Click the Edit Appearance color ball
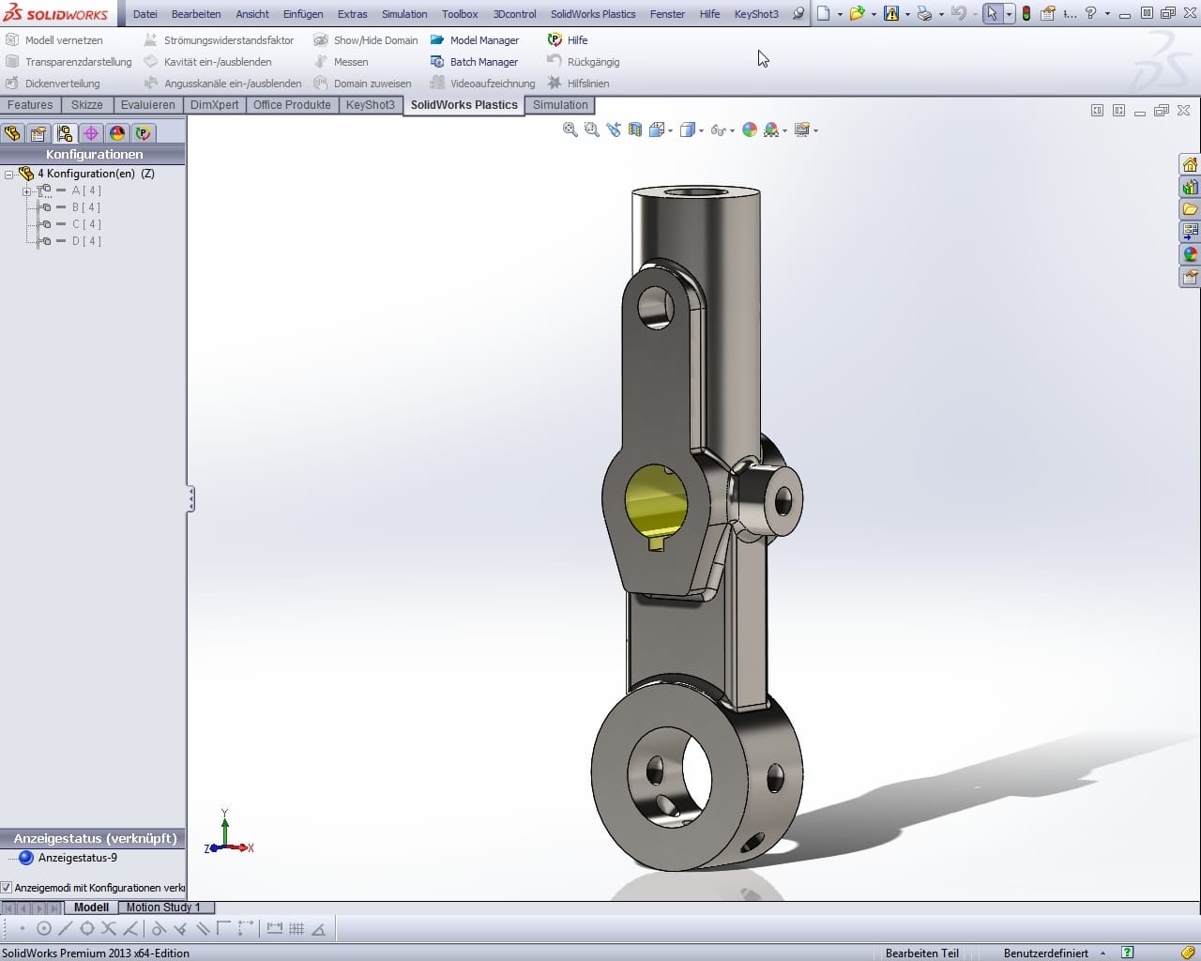This screenshot has width=1201, height=961. coord(749,130)
